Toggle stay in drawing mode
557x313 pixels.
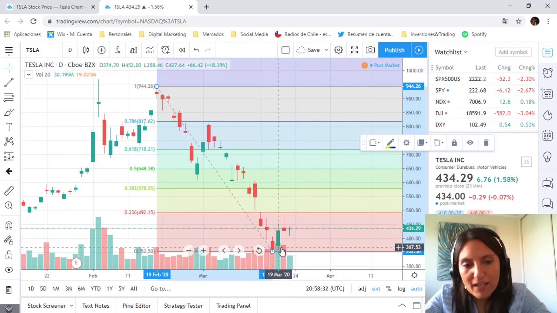[x=9, y=240]
